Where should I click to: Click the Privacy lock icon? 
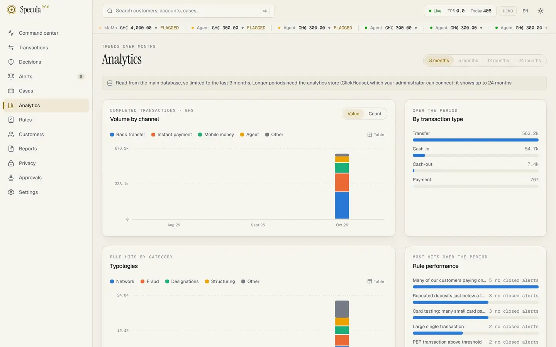[11, 163]
